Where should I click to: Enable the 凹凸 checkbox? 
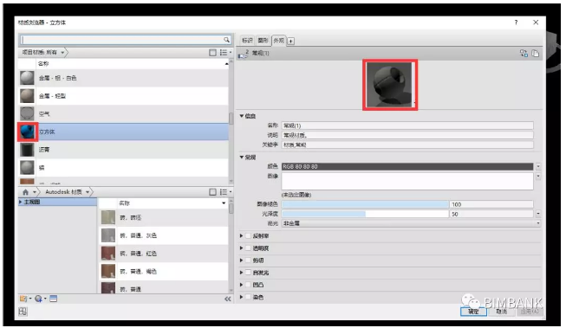click(x=249, y=285)
